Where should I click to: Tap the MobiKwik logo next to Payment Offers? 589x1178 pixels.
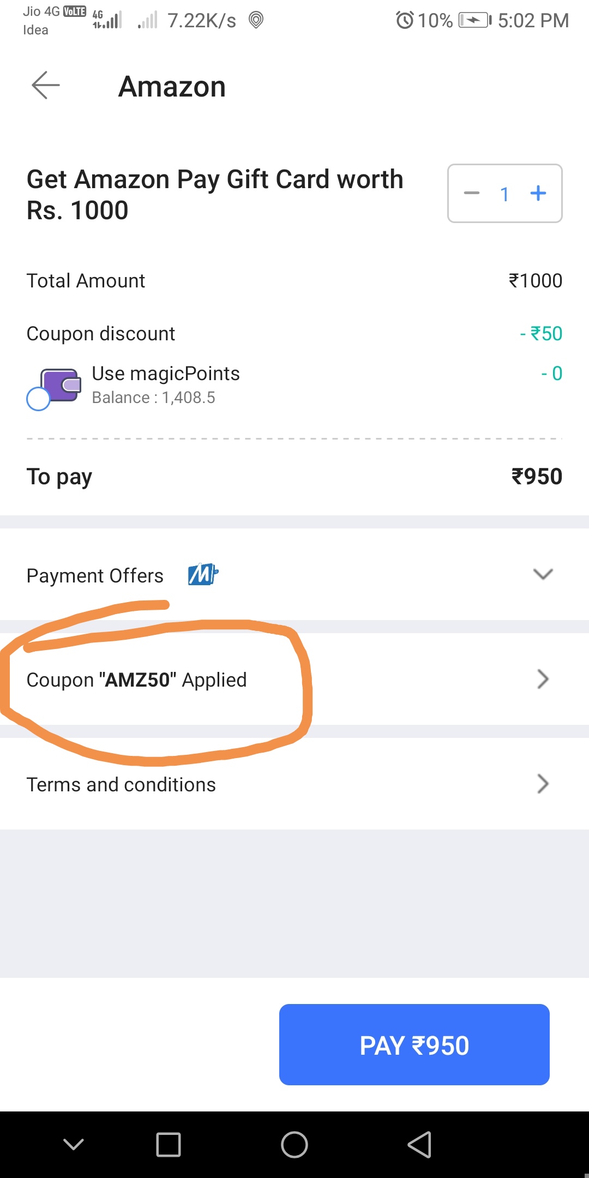(203, 574)
